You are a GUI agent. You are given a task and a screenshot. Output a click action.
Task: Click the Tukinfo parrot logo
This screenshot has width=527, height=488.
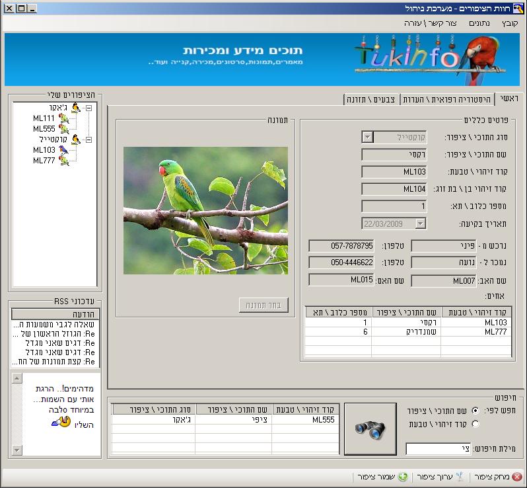[x=431, y=60]
